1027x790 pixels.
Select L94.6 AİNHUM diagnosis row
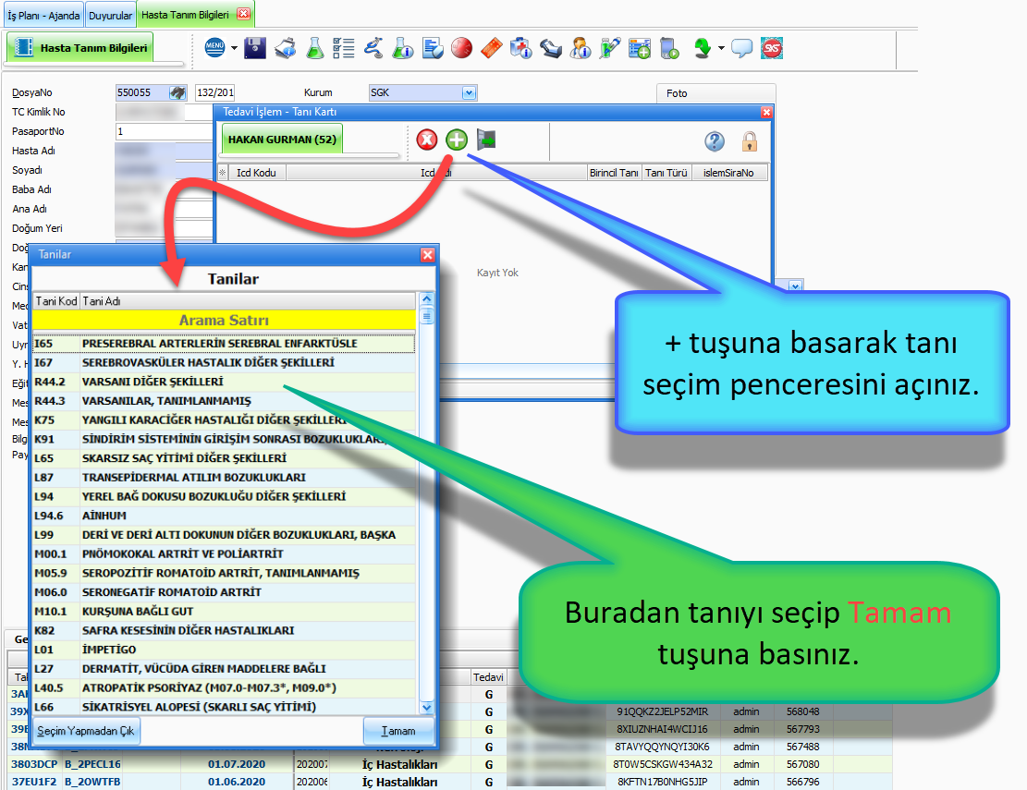(224, 516)
